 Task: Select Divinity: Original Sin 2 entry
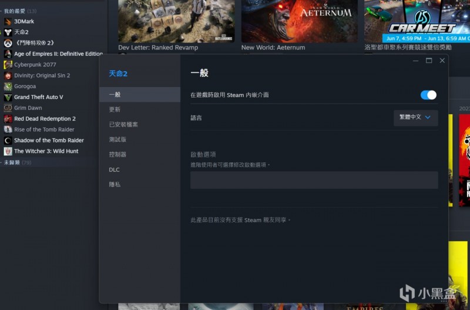tap(42, 75)
